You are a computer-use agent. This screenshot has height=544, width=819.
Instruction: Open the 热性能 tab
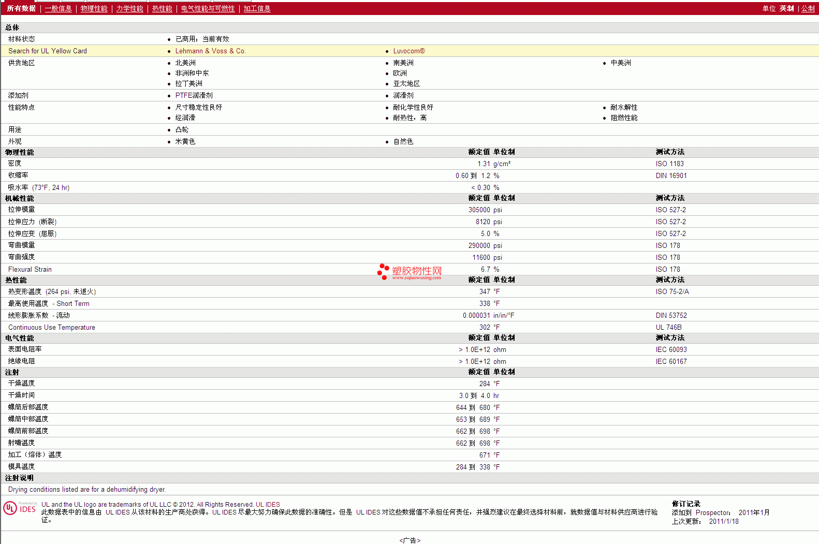pos(162,8)
